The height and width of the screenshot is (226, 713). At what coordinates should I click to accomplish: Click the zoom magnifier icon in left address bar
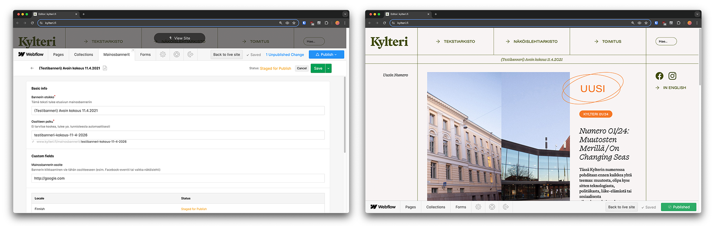280,23
